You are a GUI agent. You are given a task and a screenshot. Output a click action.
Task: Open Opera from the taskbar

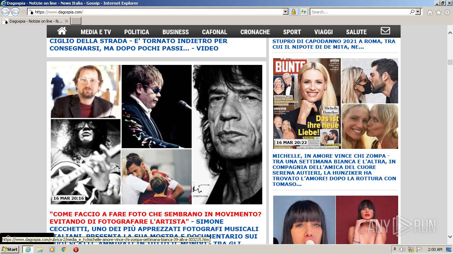(x=76, y=249)
